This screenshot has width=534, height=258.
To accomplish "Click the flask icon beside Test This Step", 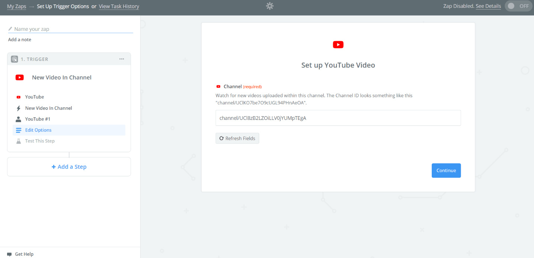I will [x=19, y=141].
